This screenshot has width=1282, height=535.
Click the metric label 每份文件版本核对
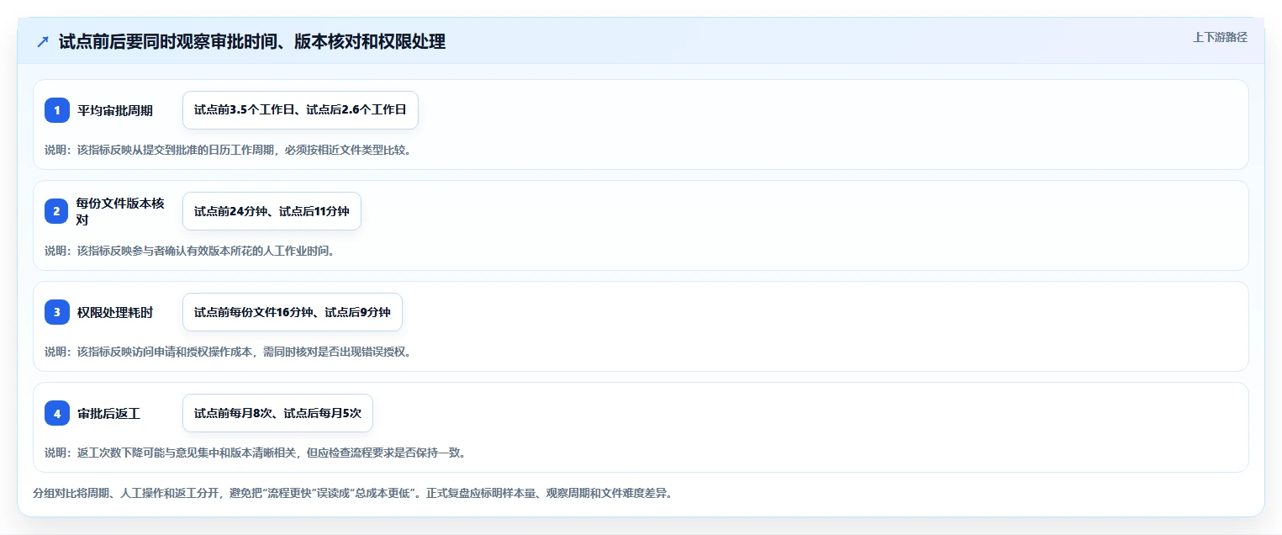pyautogui.click(x=121, y=211)
